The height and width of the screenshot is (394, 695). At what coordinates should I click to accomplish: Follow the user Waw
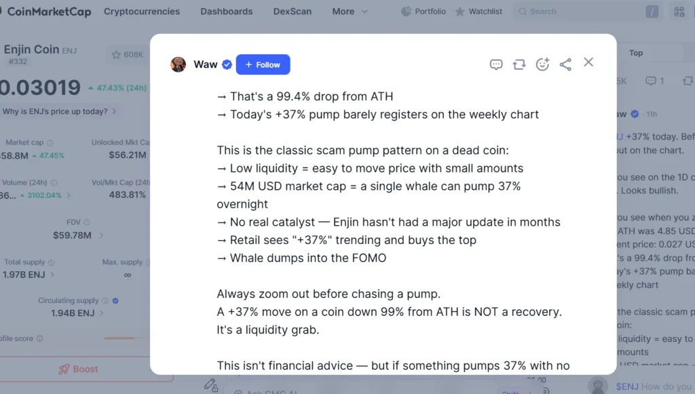[263, 64]
